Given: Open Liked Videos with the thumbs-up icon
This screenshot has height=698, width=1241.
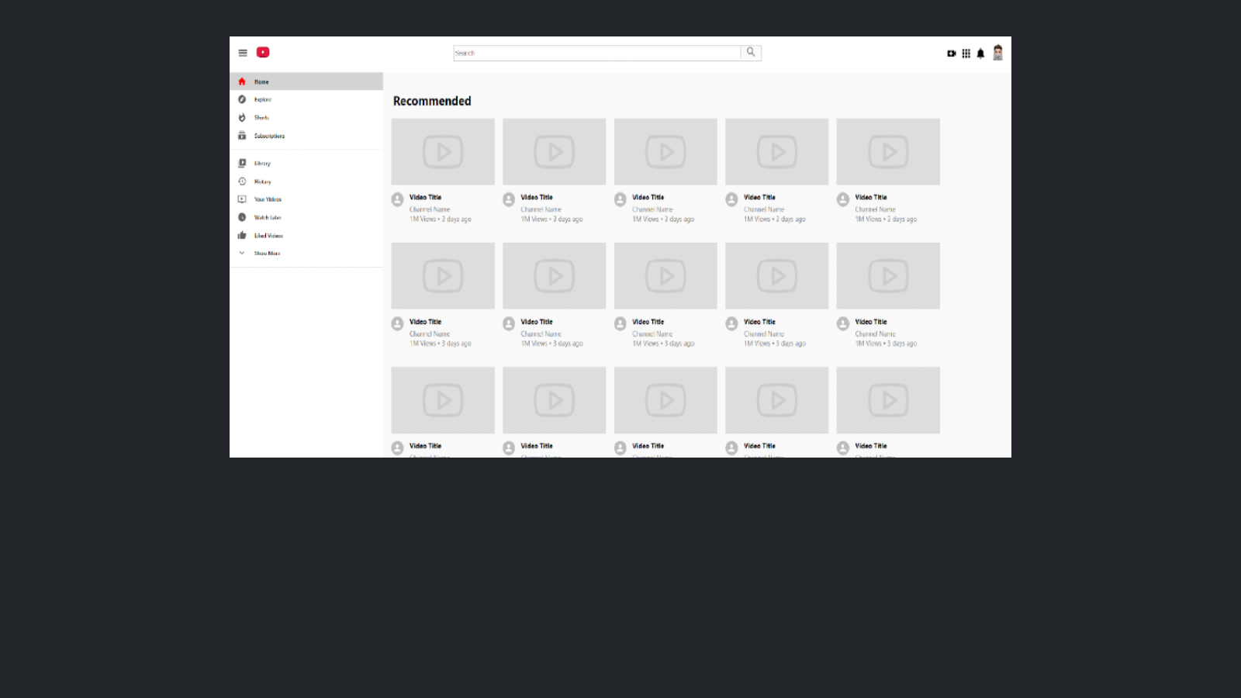Looking at the screenshot, I should [x=242, y=235].
